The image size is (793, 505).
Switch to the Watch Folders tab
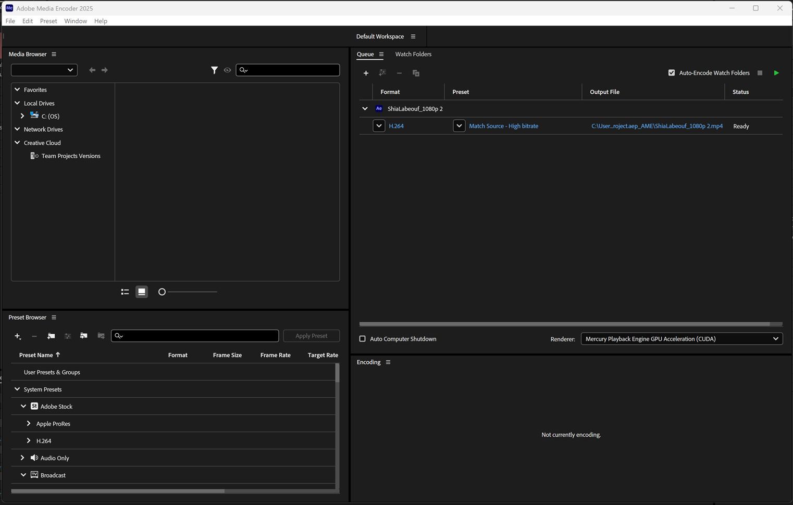(413, 54)
